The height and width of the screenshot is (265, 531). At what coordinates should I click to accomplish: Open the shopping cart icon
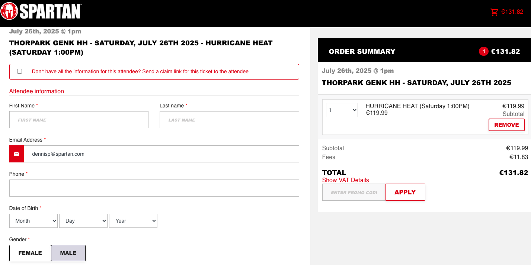[x=495, y=12]
